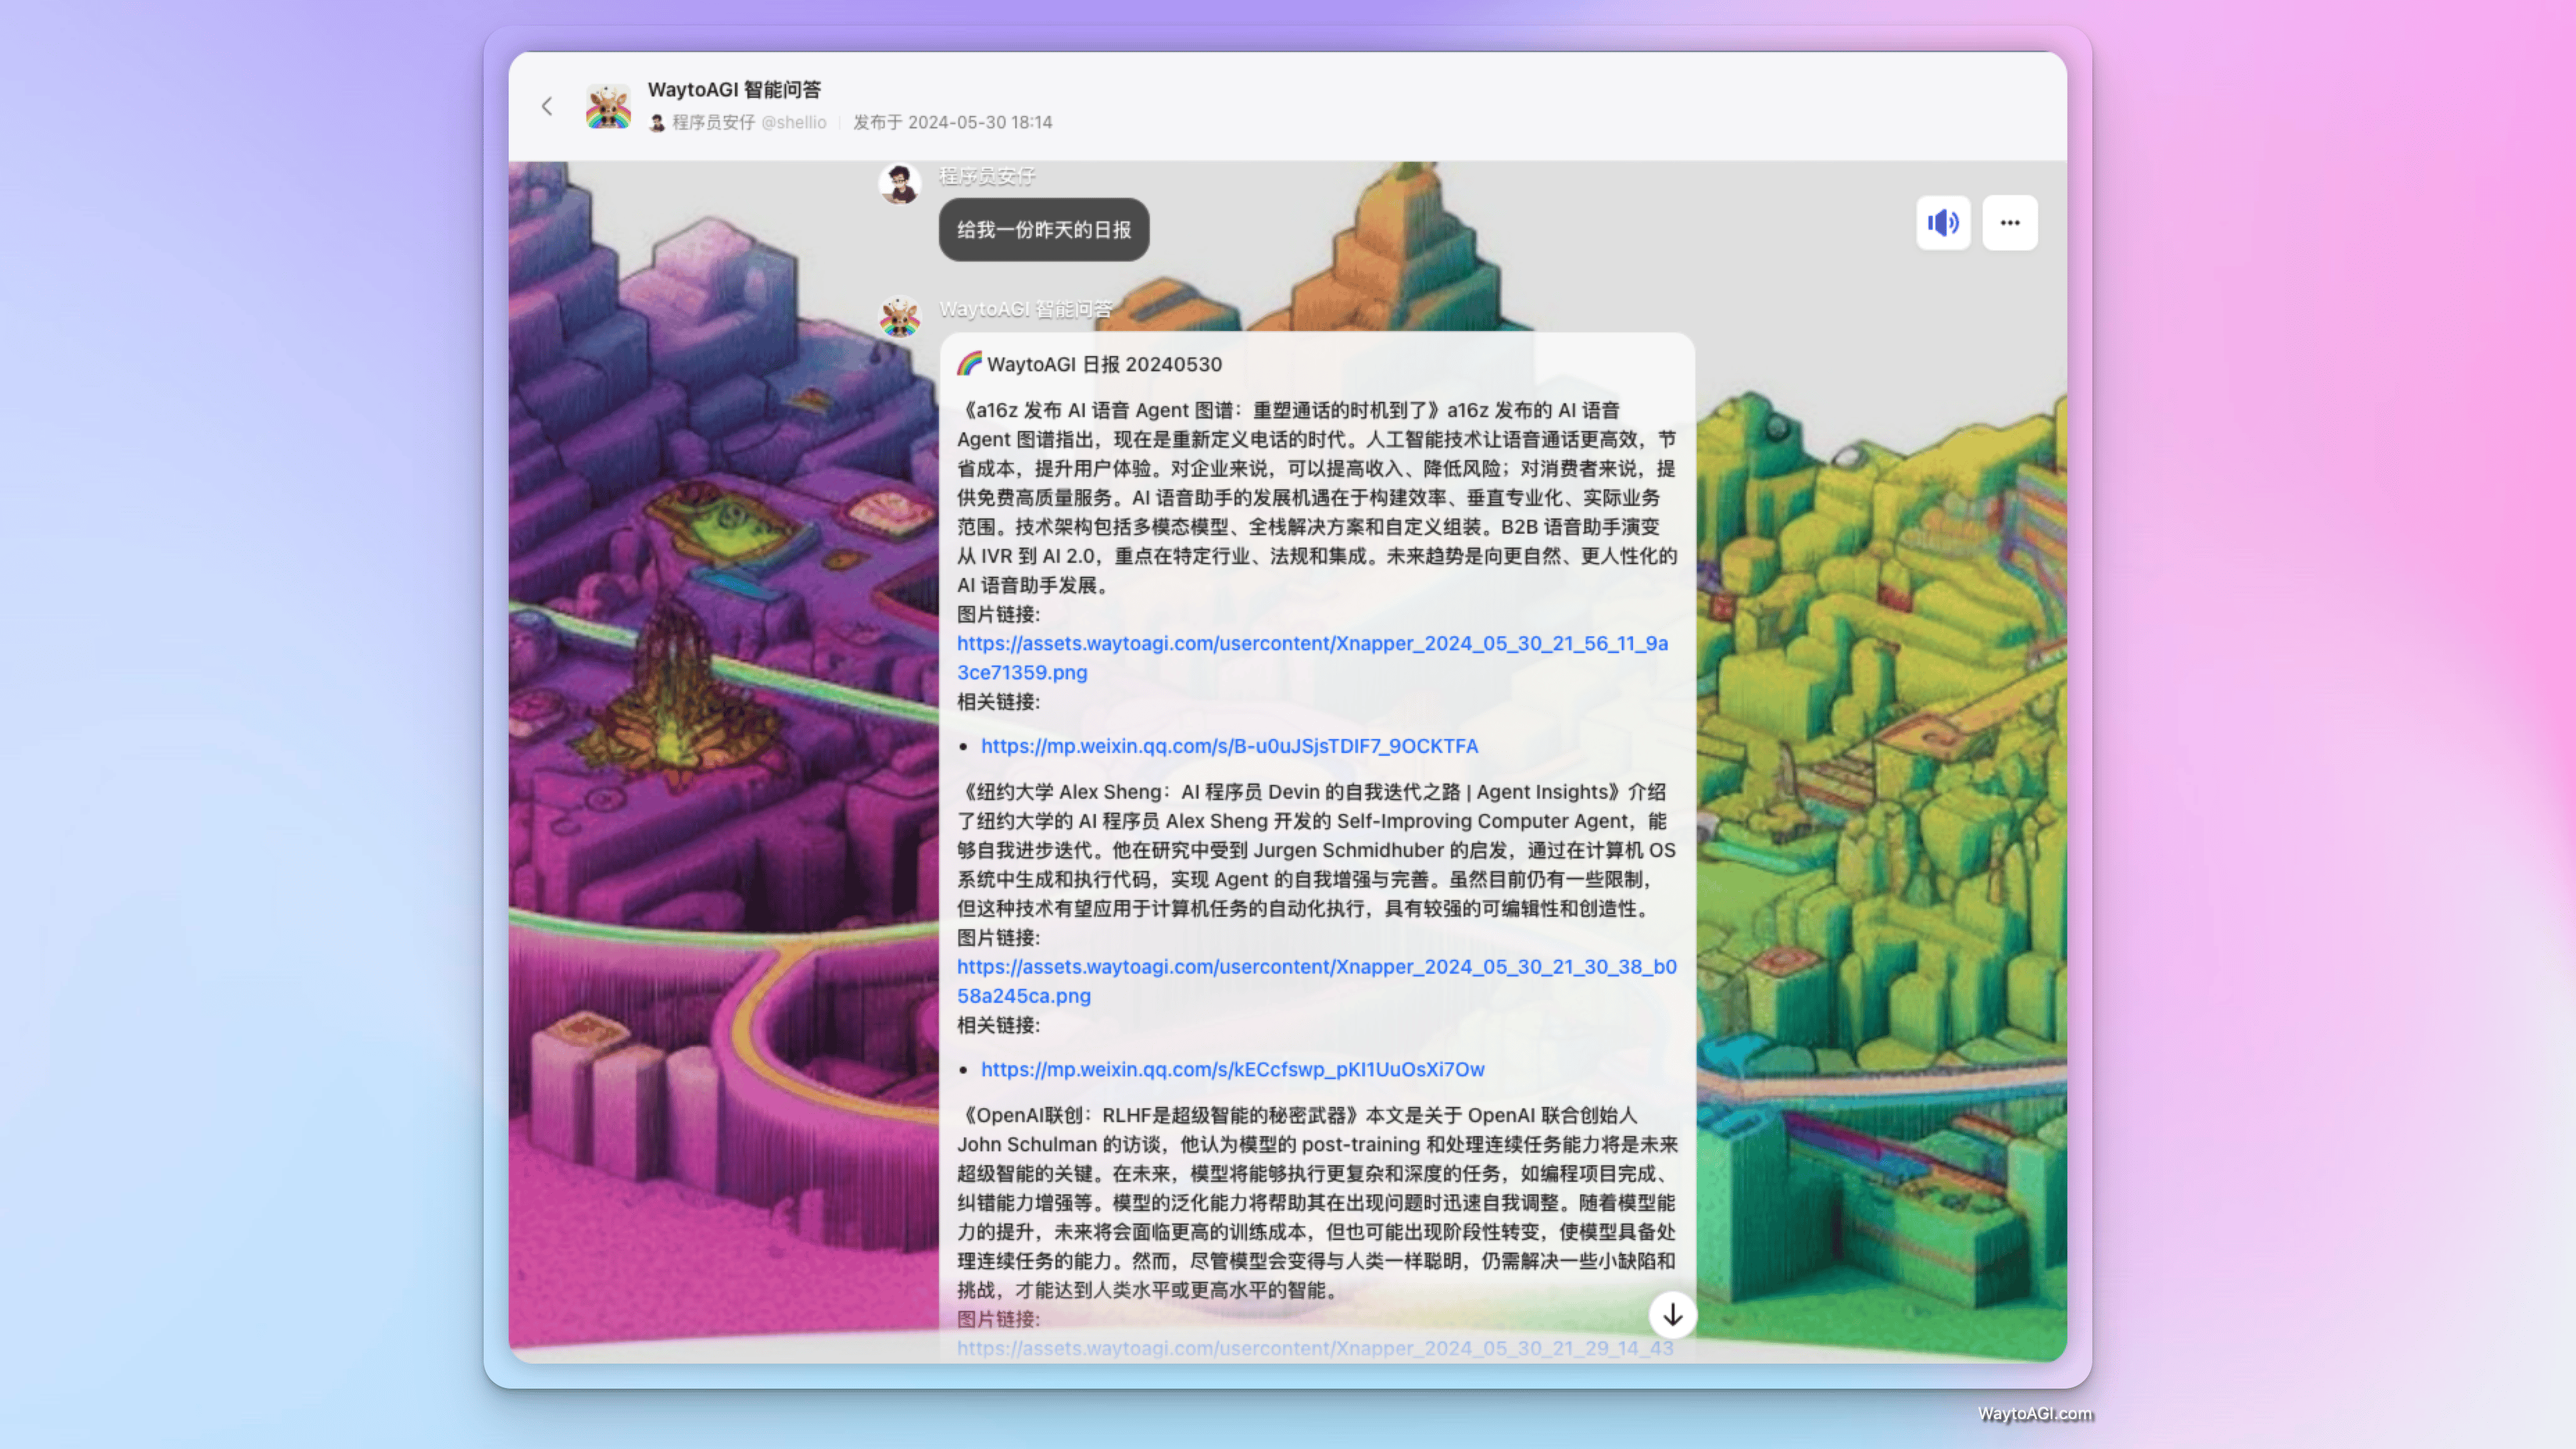Open the partially visible link Xnapper_2024_05_30_21_29_14
2576x1449 pixels.
(x=1315, y=1348)
